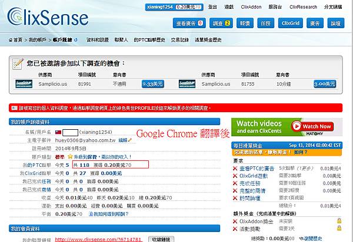This screenshot has height=242, width=353.
Task: Click the 收縮鏈接 button beside affiliate link
Action: pos(161,239)
